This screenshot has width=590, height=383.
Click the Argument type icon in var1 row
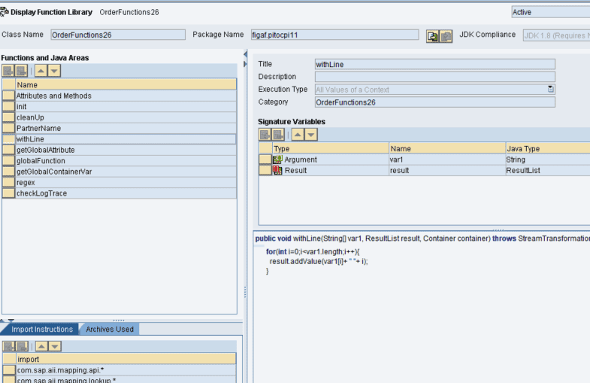pos(277,160)
